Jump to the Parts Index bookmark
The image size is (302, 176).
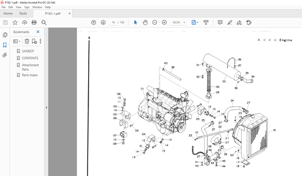[x=30, y=75]
